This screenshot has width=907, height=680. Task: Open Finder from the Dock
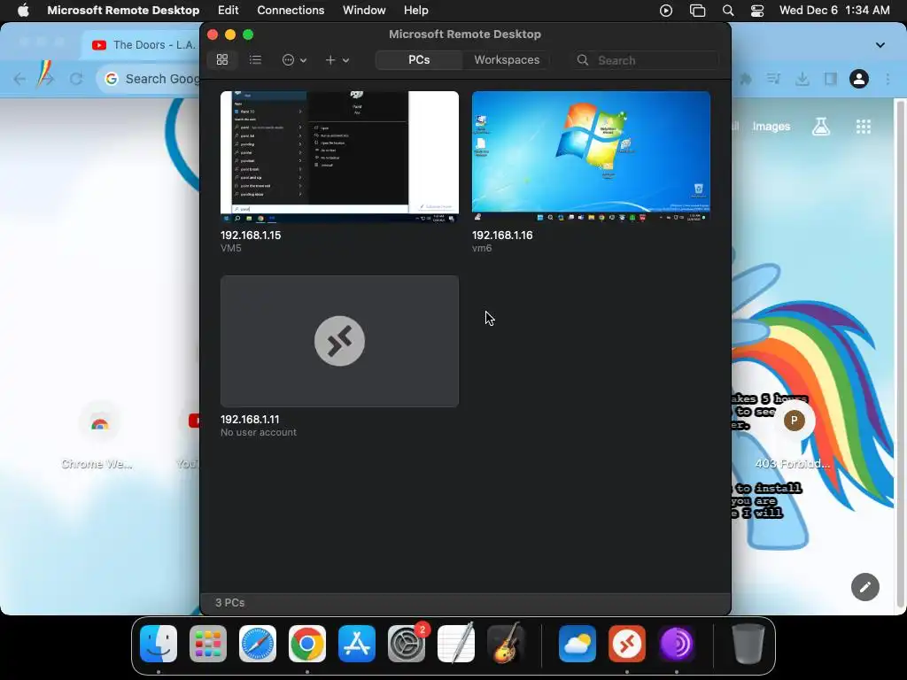click(159, 644)
